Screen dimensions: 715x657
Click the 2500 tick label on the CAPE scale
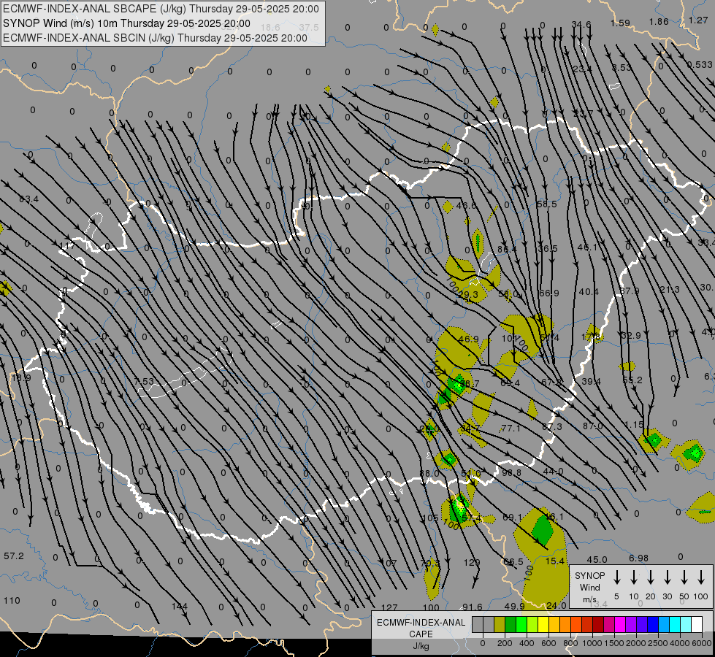coord(657,643)
